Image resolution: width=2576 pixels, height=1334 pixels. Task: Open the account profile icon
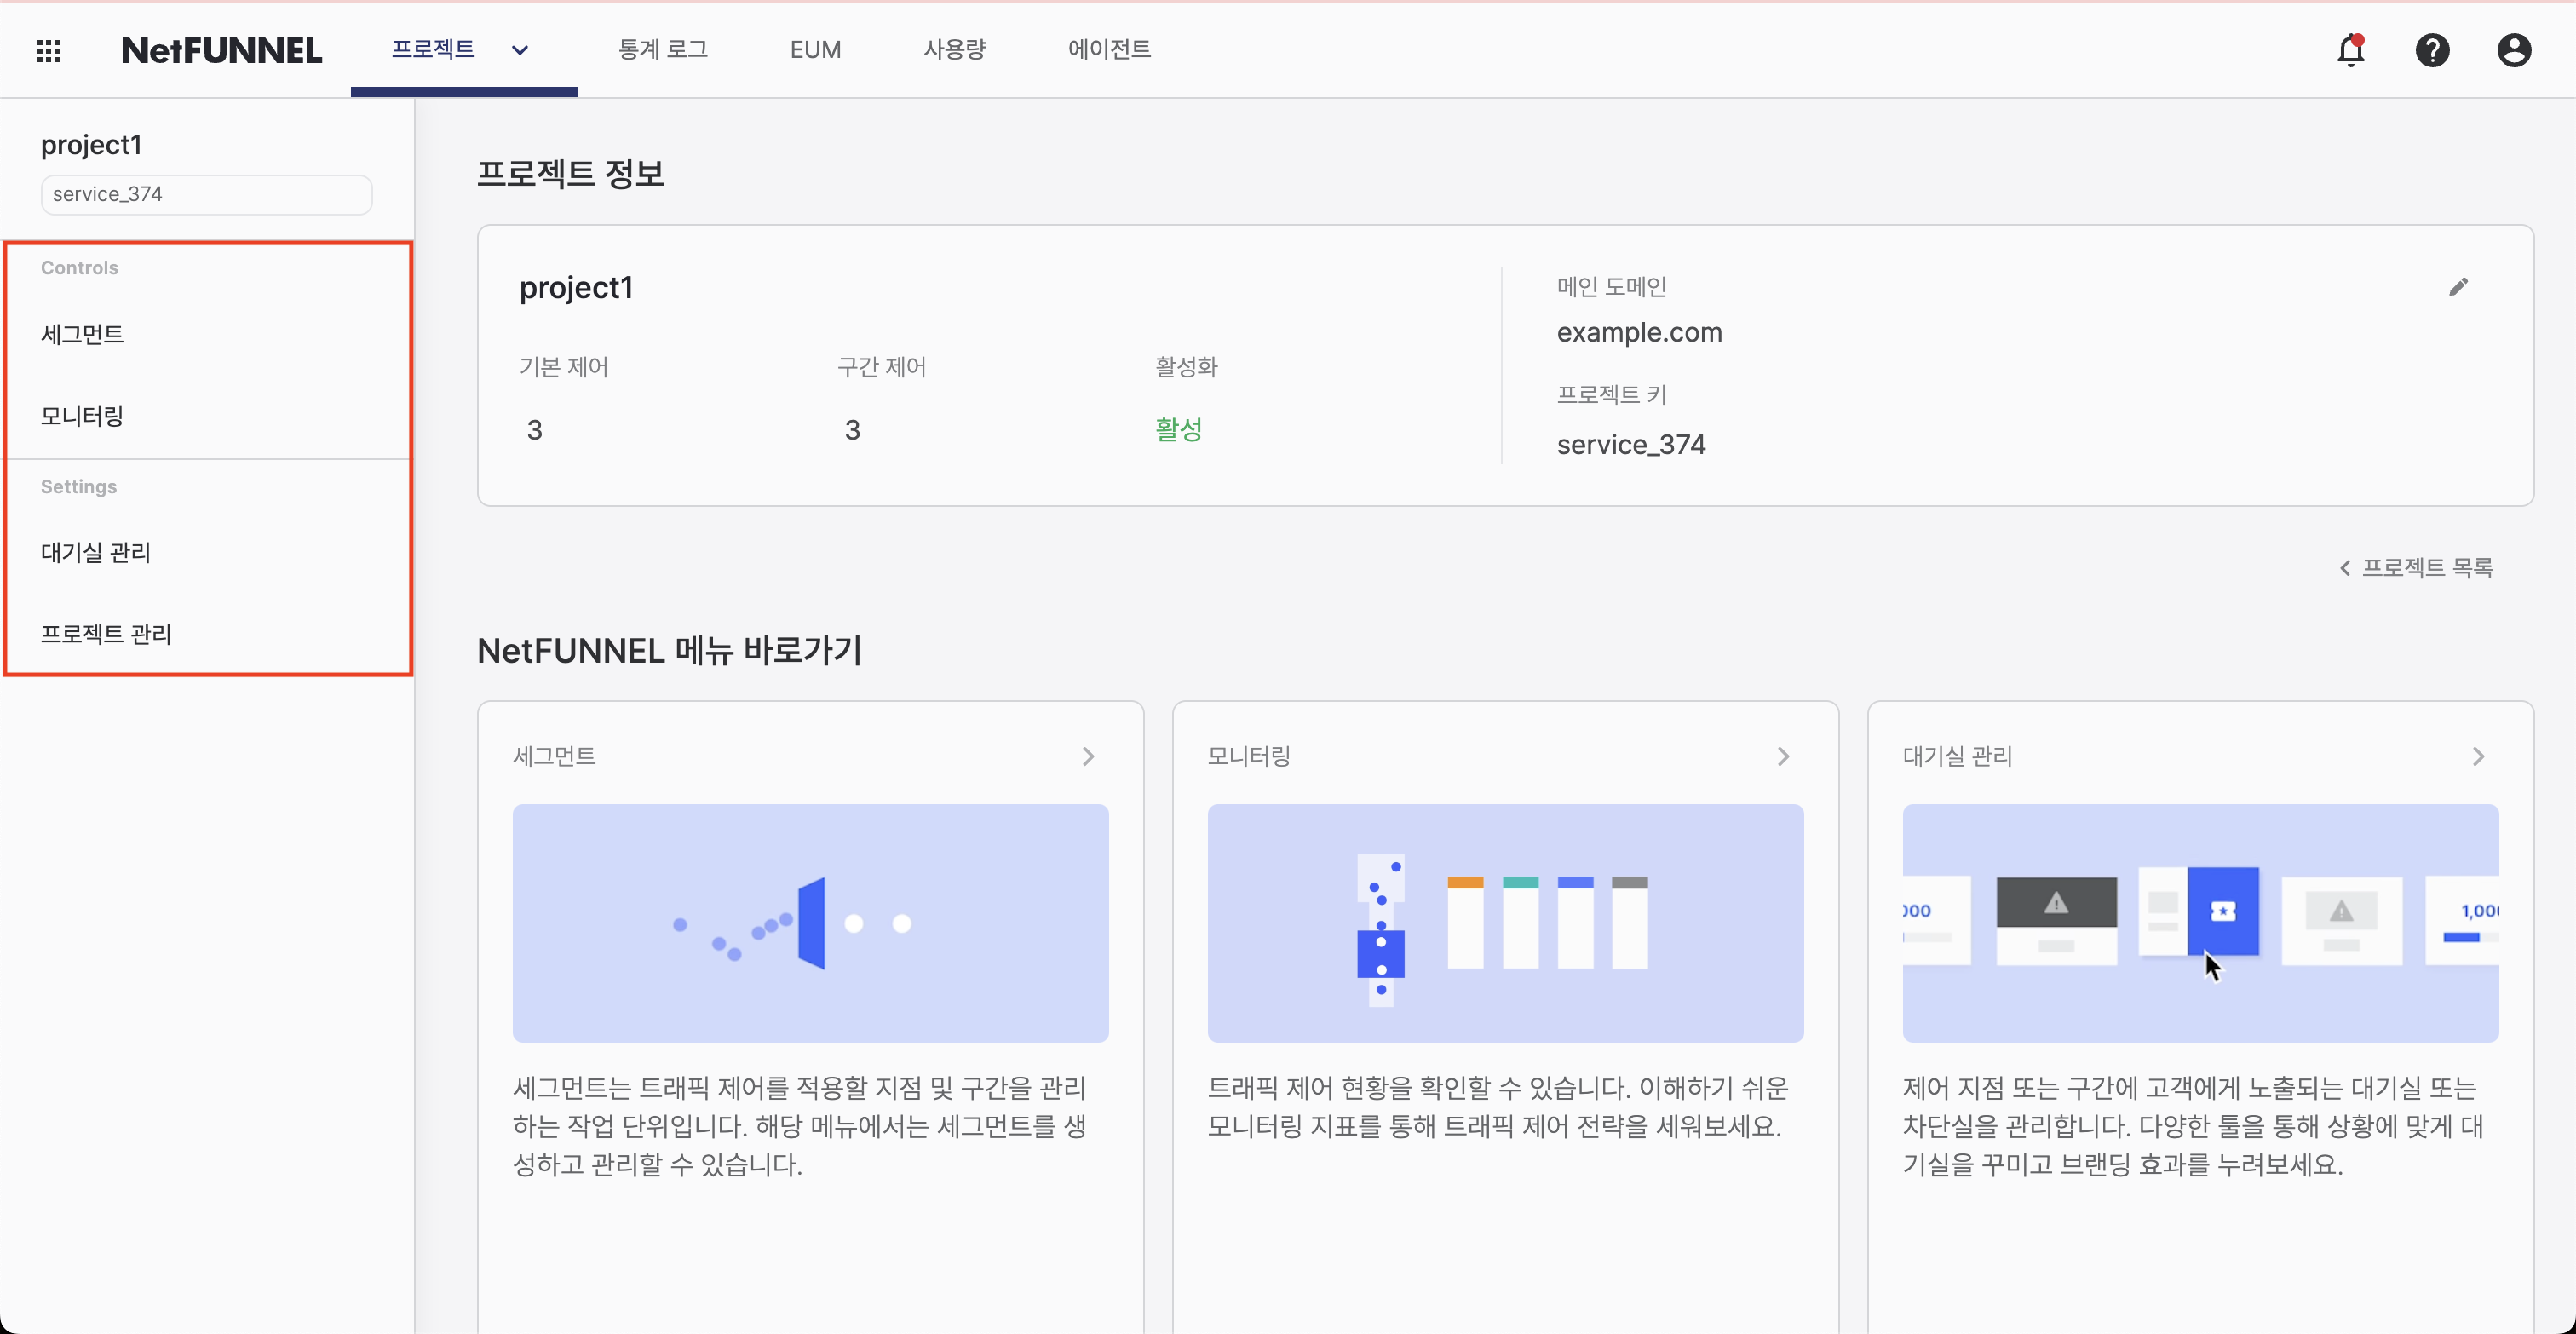tap(2514, 50)
